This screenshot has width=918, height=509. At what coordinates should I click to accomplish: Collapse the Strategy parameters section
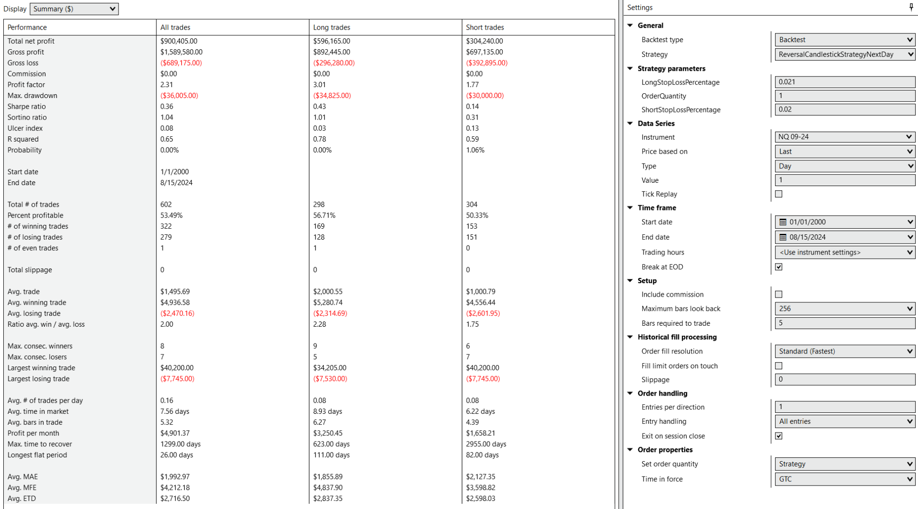630,68
